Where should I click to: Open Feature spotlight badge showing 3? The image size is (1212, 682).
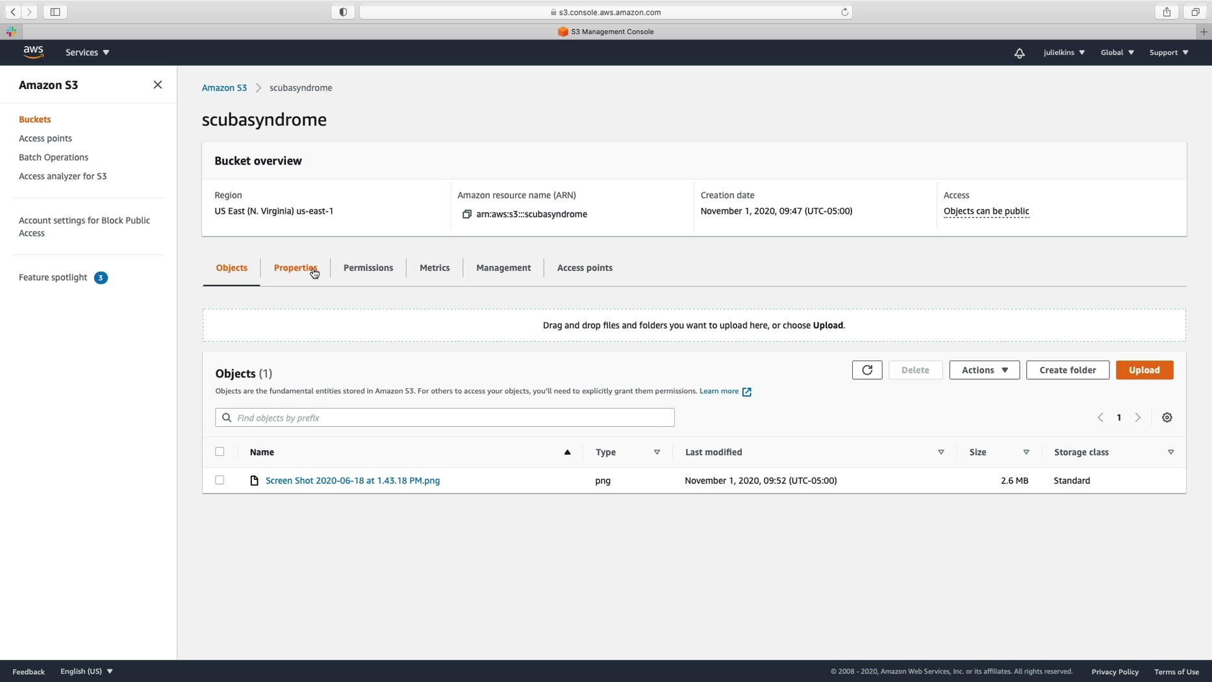click(101, 278)
